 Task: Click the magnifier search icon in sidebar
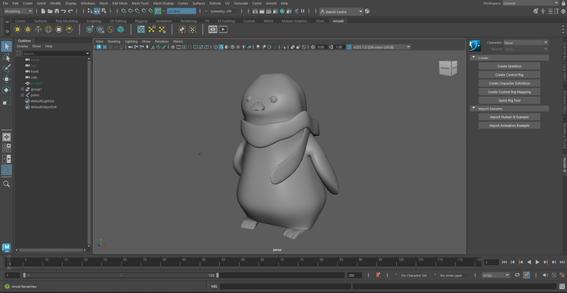pyautogui.click(x=7, y=184)
